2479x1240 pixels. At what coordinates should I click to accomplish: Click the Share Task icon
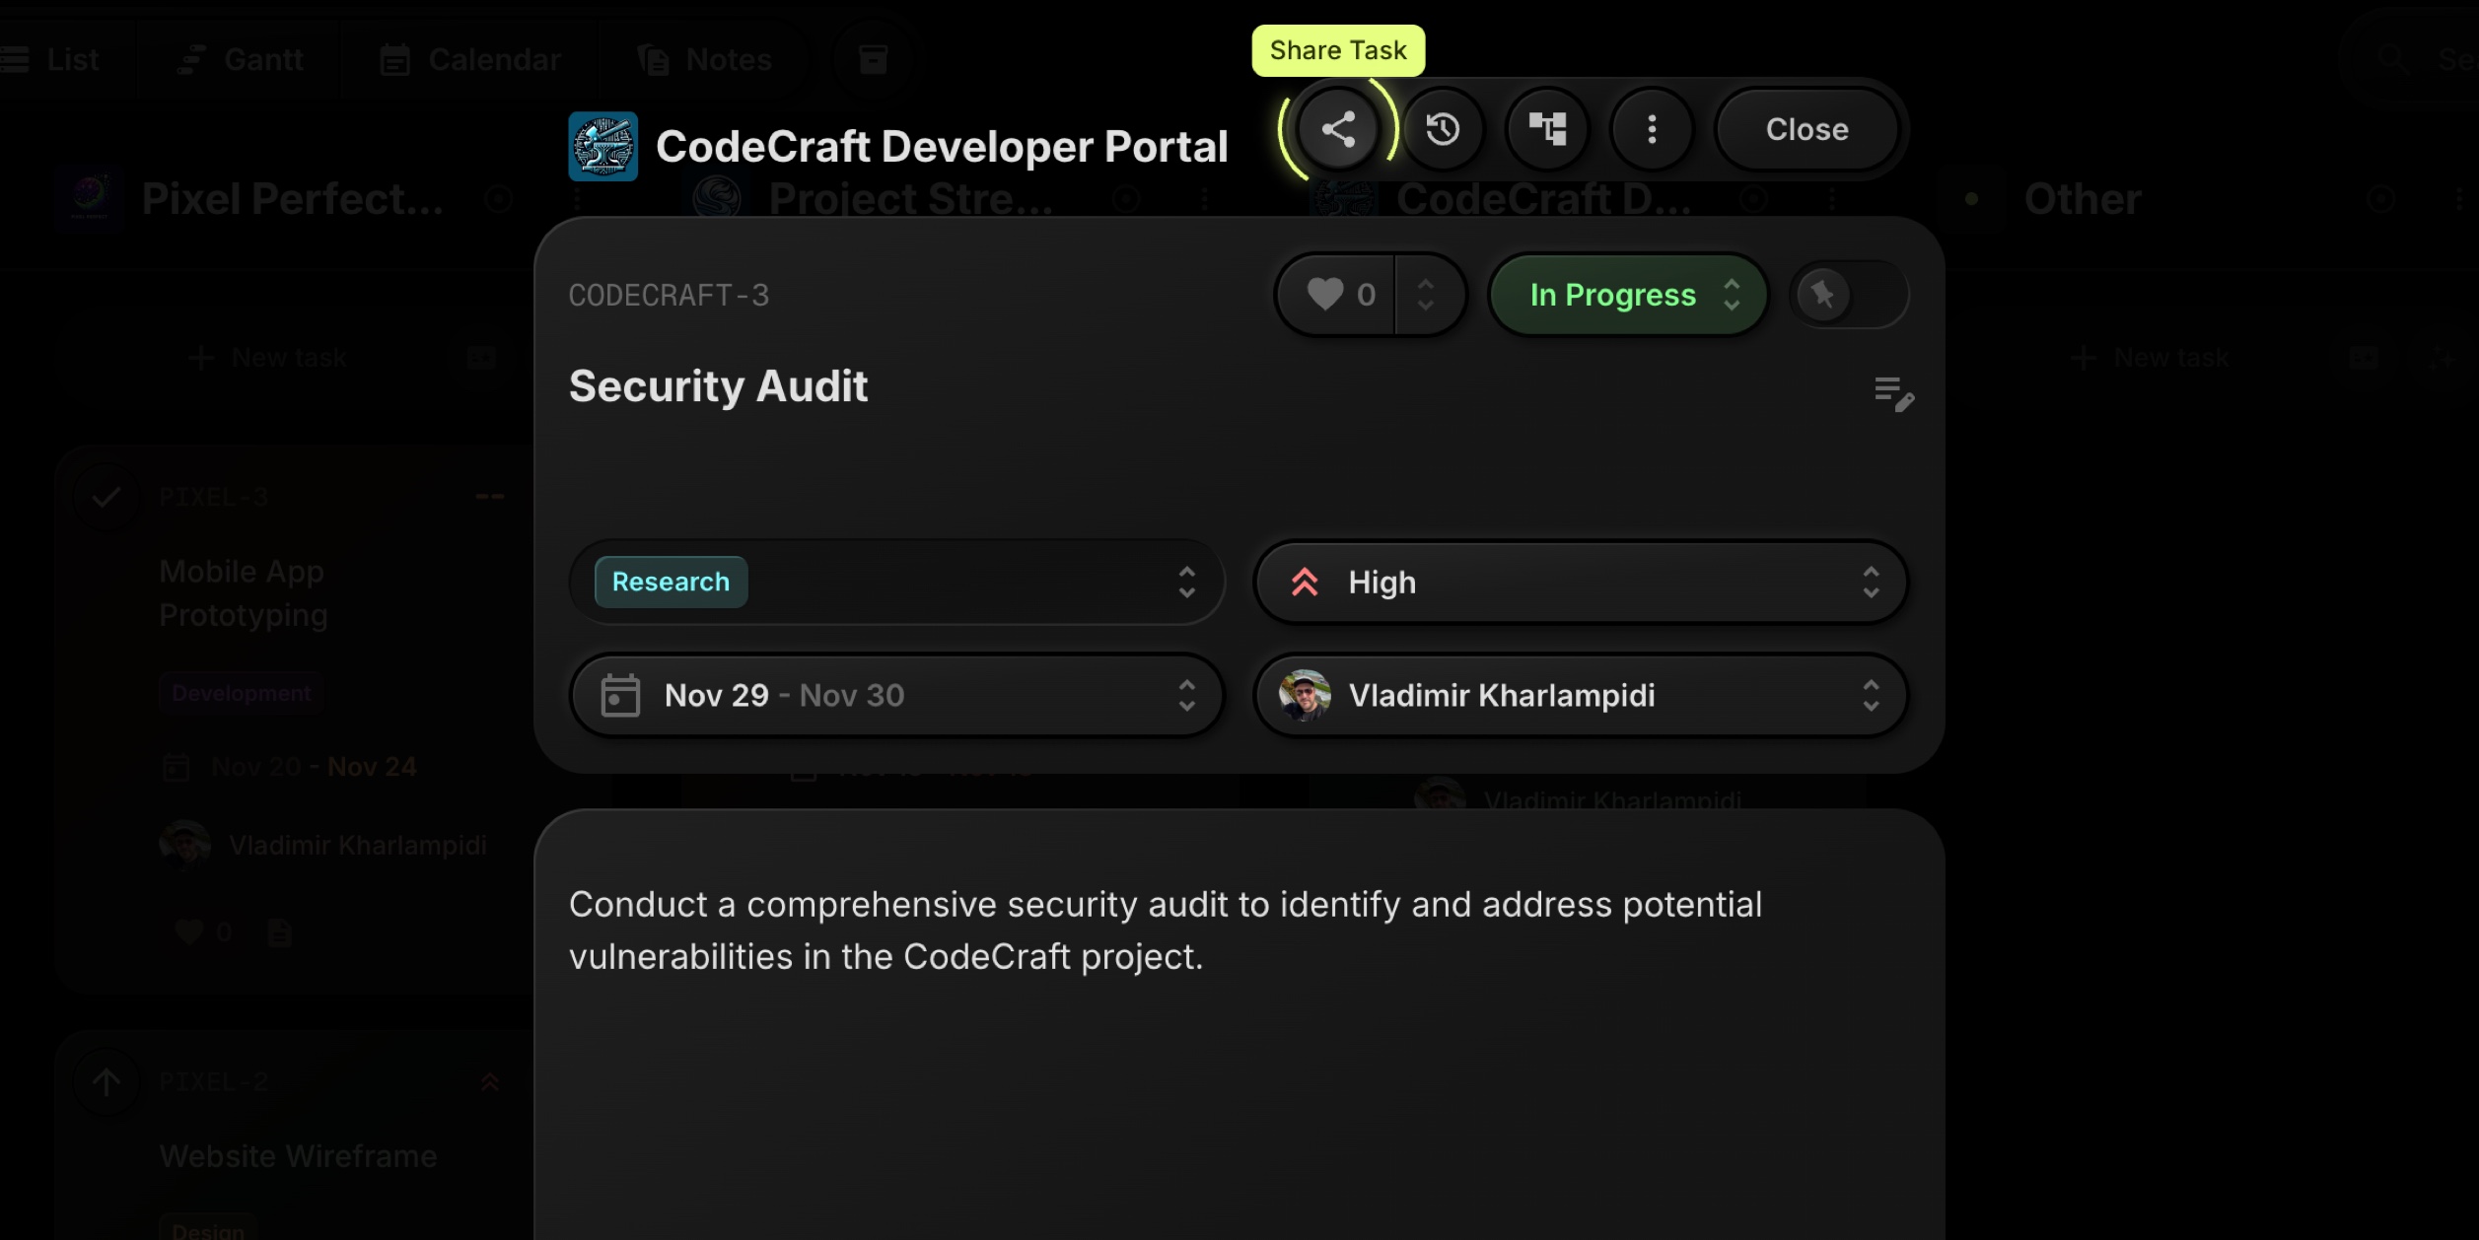(x=1337, y=129)
